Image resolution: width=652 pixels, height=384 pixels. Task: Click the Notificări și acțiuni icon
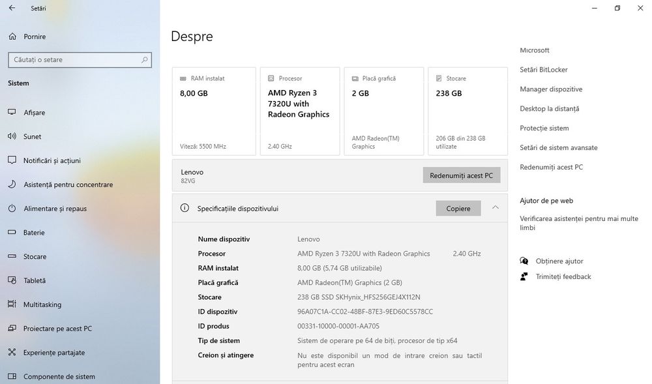pos(12,160)
